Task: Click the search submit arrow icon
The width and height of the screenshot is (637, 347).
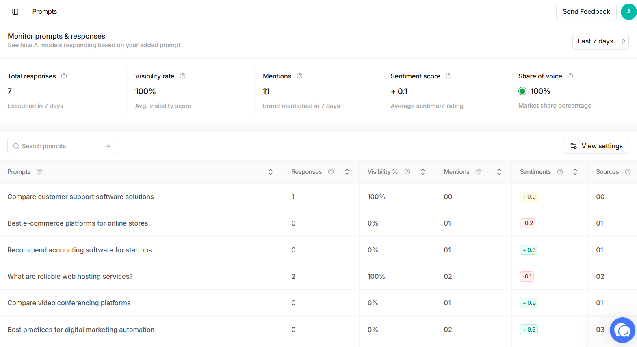Action: click(108, 146)
